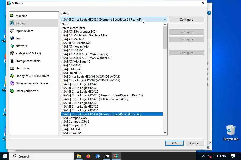Open the Recycle Bin desktop icon

tap(231, 133)
